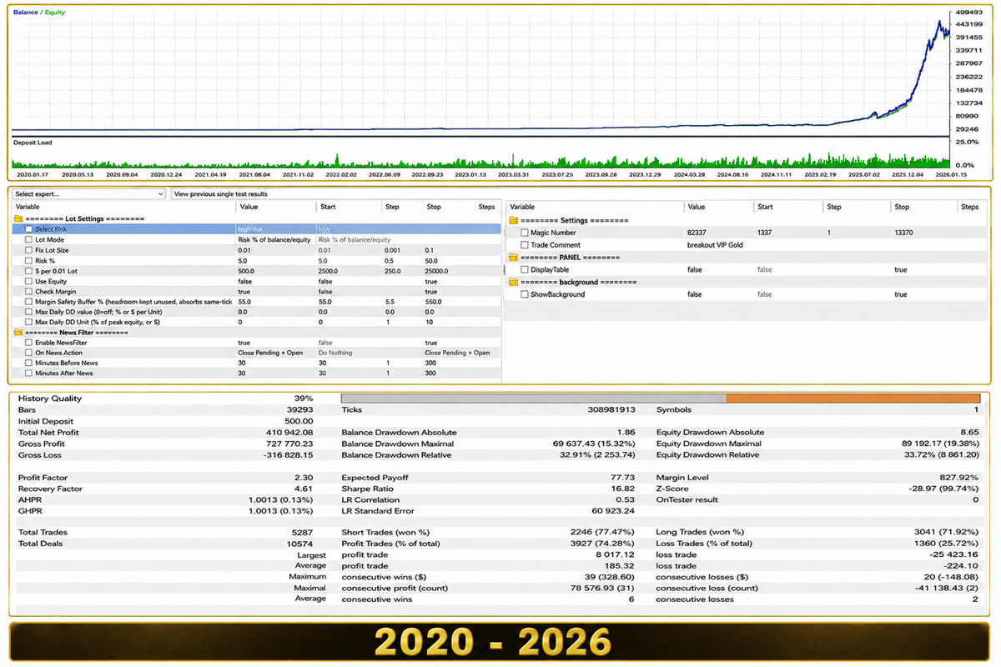Select the 'high risk' value of Select Risk

pyautogui.click(x=252, y=228)
